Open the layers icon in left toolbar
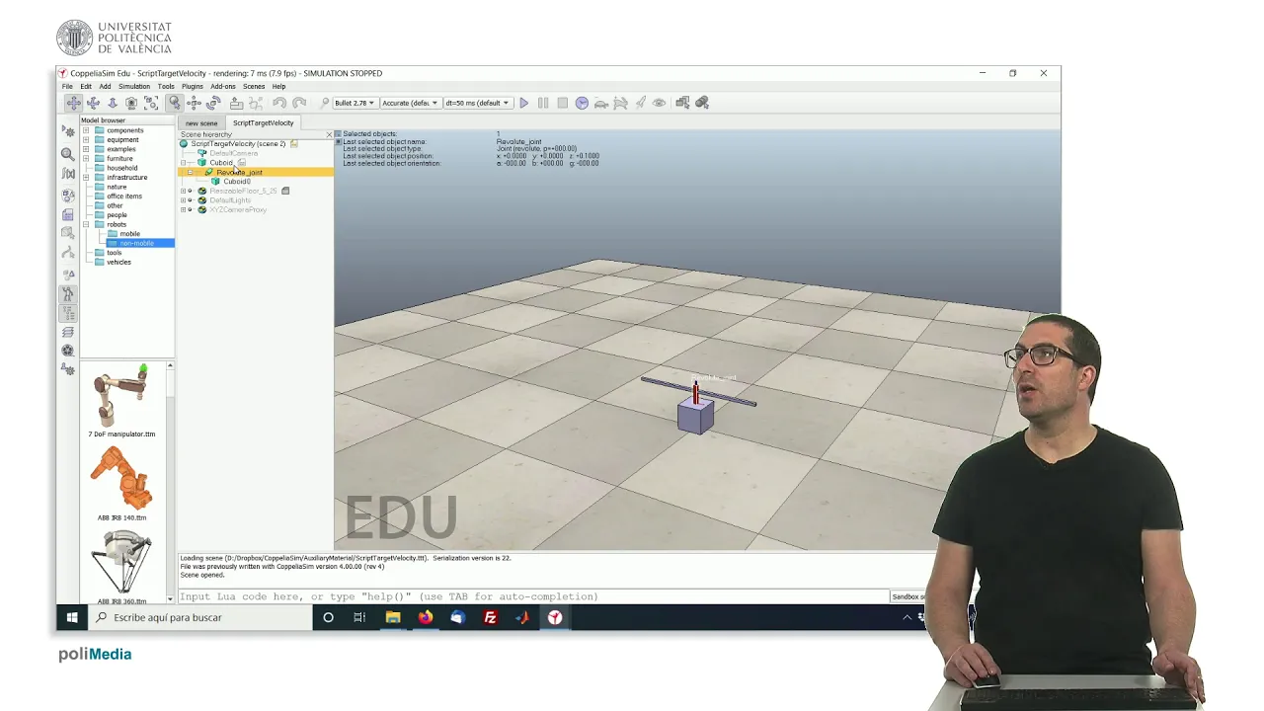The image size is (1264, 711). pyautogui.click(x=68, y=332)
